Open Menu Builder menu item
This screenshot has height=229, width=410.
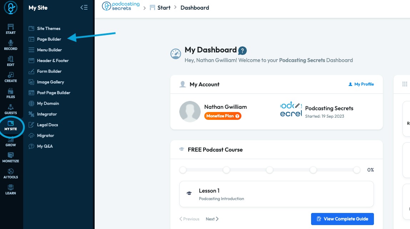coord(45,50)
